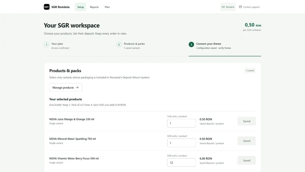Click the 'Your SGR workspace' heading

coord(72,25)
